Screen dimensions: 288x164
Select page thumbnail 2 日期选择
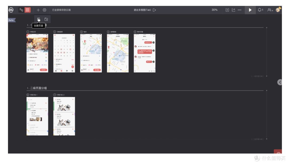64,53
